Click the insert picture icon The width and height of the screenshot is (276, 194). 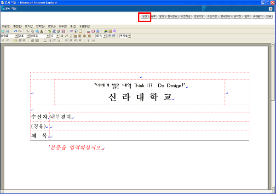coord(106,31)
